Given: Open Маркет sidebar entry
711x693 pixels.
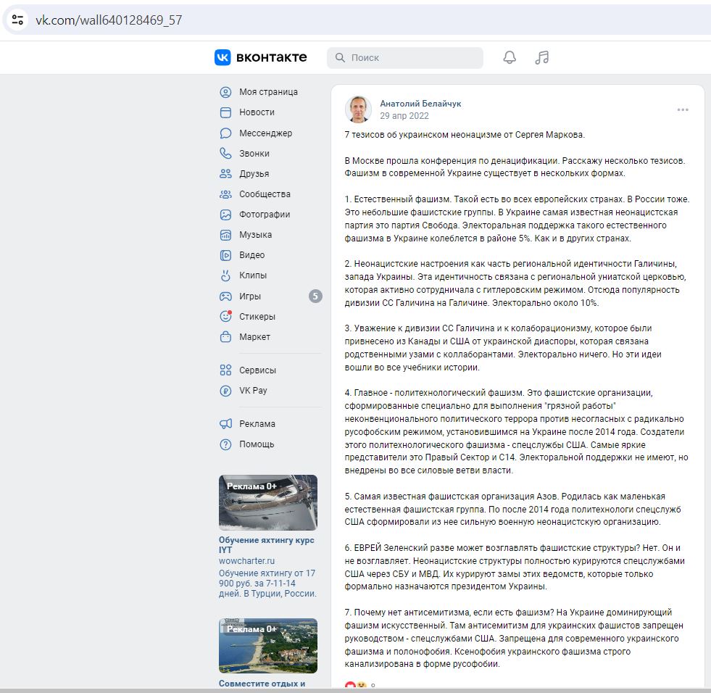Looking at the screenshot, I should pos(255,337).
